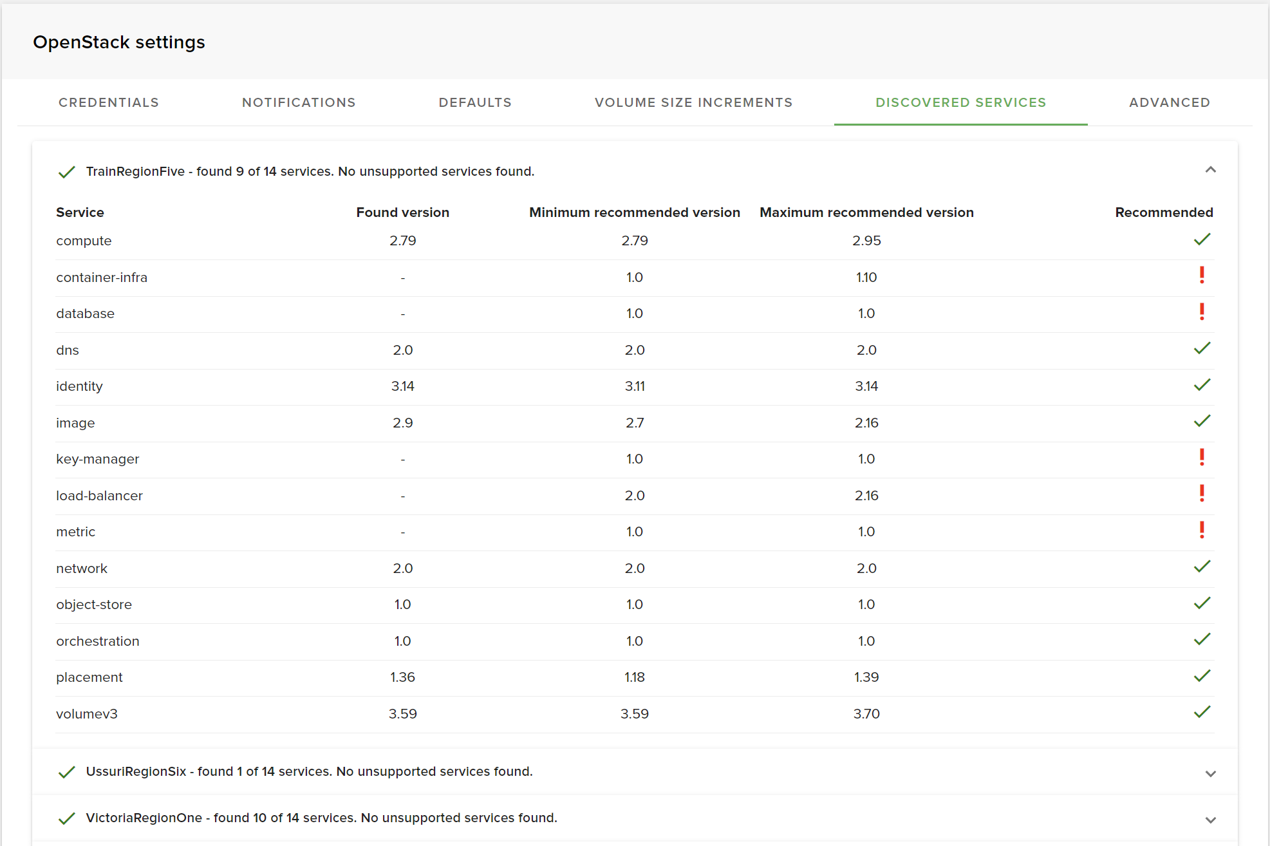Click the compute row green checkmark icon
This screenshot has height=846, width=1270.
tap(1202, 240)
